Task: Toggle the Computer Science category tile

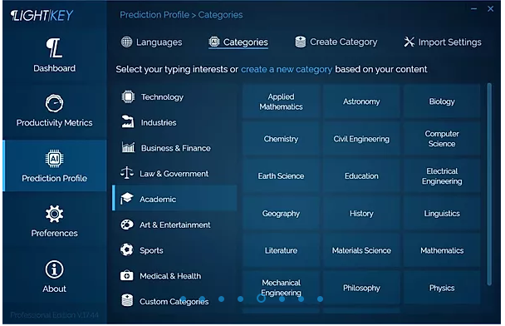Action: click(x=442, y=139)
